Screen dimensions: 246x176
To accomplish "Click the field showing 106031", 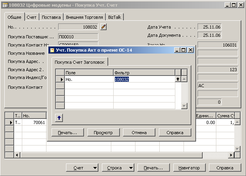I will pos(218,45).
